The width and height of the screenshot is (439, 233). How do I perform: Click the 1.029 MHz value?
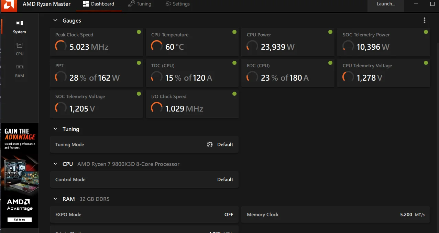click(x=184, y=109)
